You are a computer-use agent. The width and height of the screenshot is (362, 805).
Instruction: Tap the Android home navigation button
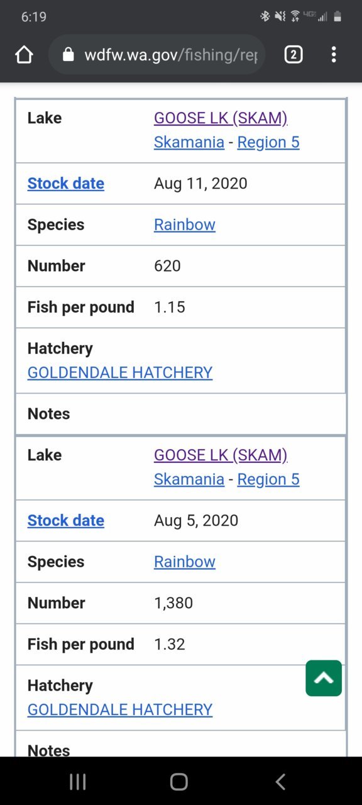pyautogui.click(x=179, y=782)
